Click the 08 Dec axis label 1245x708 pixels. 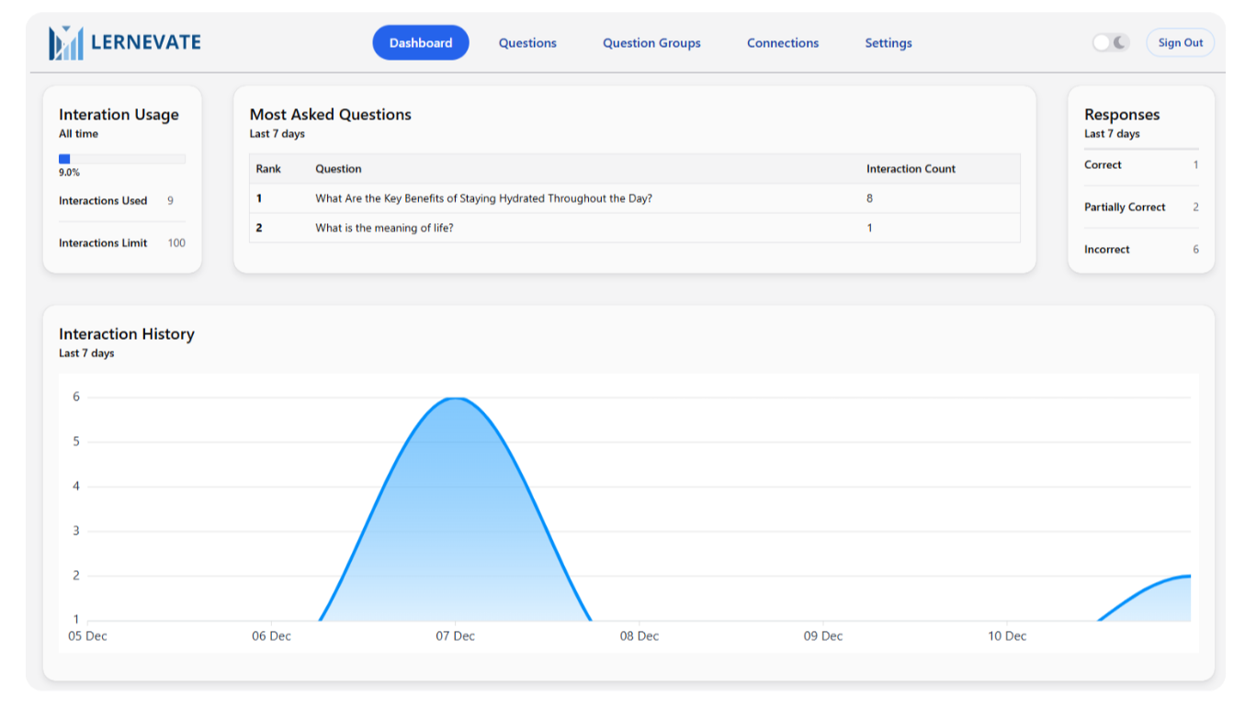(x=639, y=636)
